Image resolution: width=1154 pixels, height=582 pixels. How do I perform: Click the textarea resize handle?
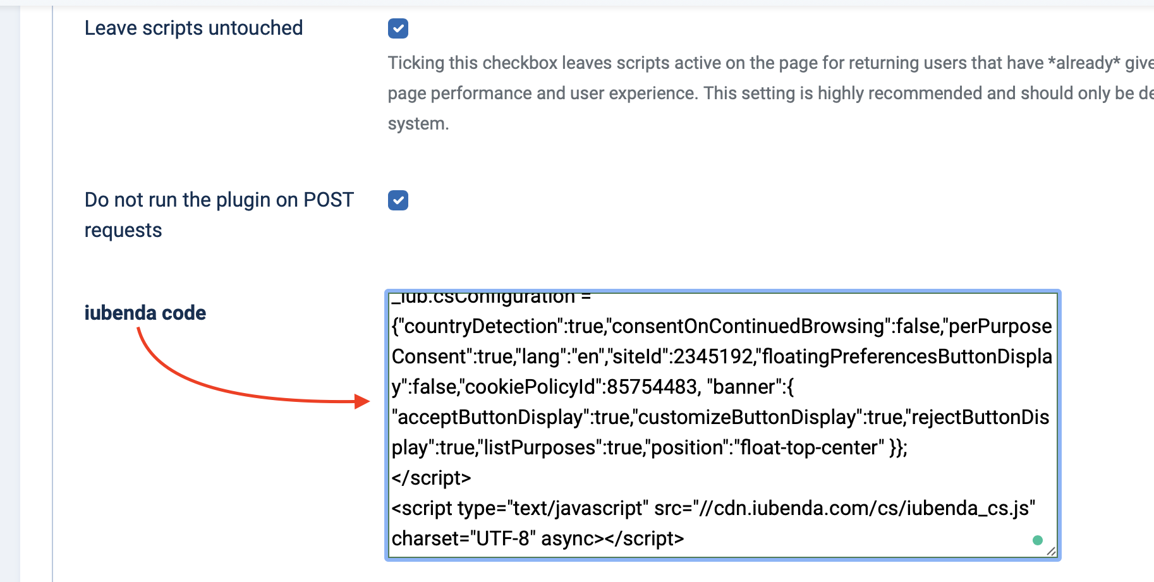1051,551
